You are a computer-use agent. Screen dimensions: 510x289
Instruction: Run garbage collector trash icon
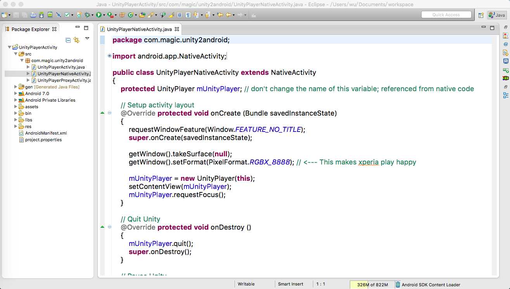click(x=398, y=284)
